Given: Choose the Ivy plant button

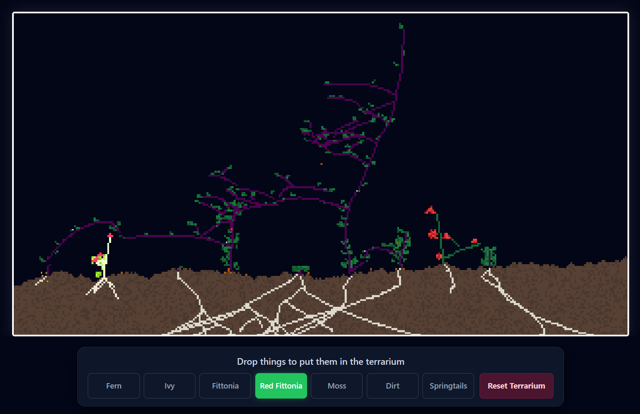Looking at the screenshot, I should [x=170, y=386].
